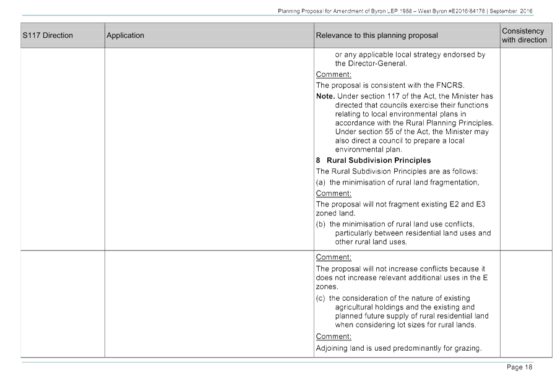The image size is (555, 383).
Task: Select 'or any applicable local strategy endorsed by'
Action: pos(410,54)
